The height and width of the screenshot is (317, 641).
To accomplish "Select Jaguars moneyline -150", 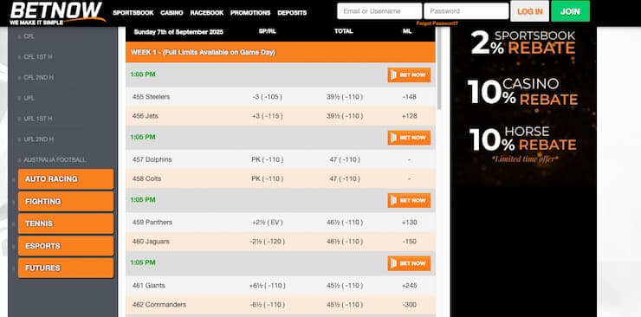I will 409,242.
